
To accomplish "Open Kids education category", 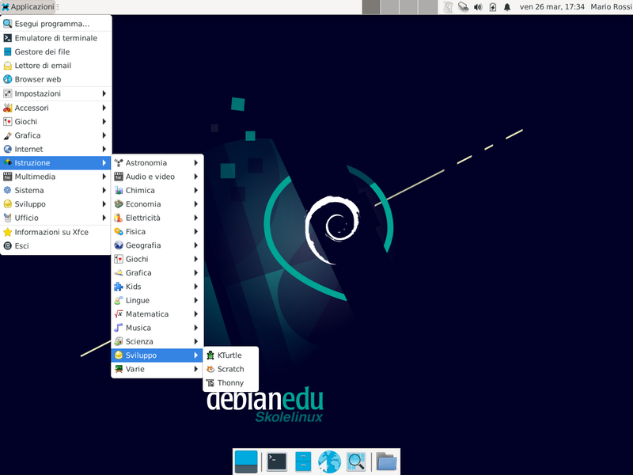I will (x=157, y=287).
